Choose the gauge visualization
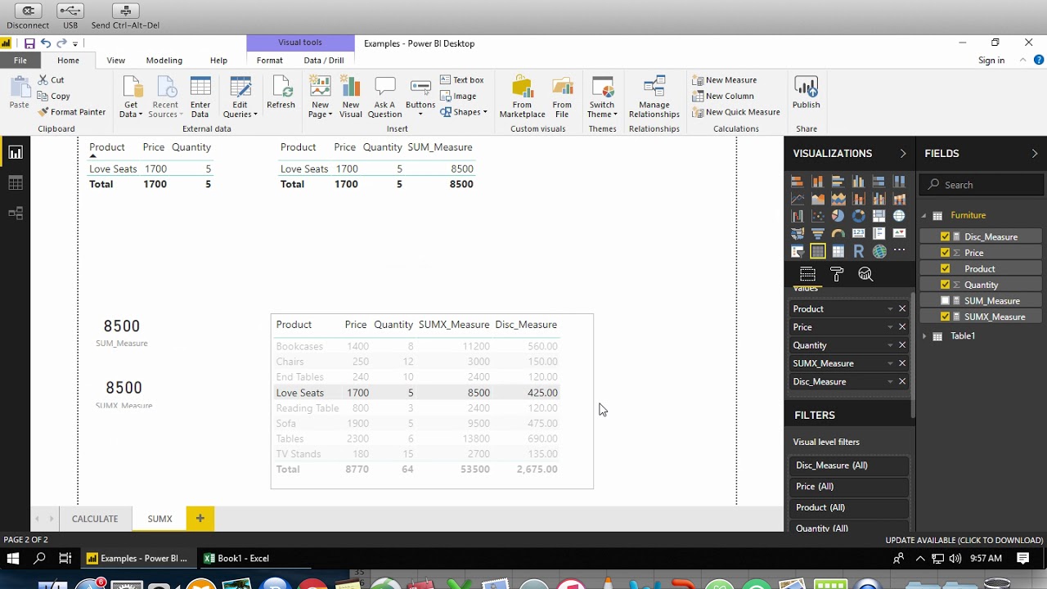This screenshot has height=589, width=1047. click(x=838, y=233)
